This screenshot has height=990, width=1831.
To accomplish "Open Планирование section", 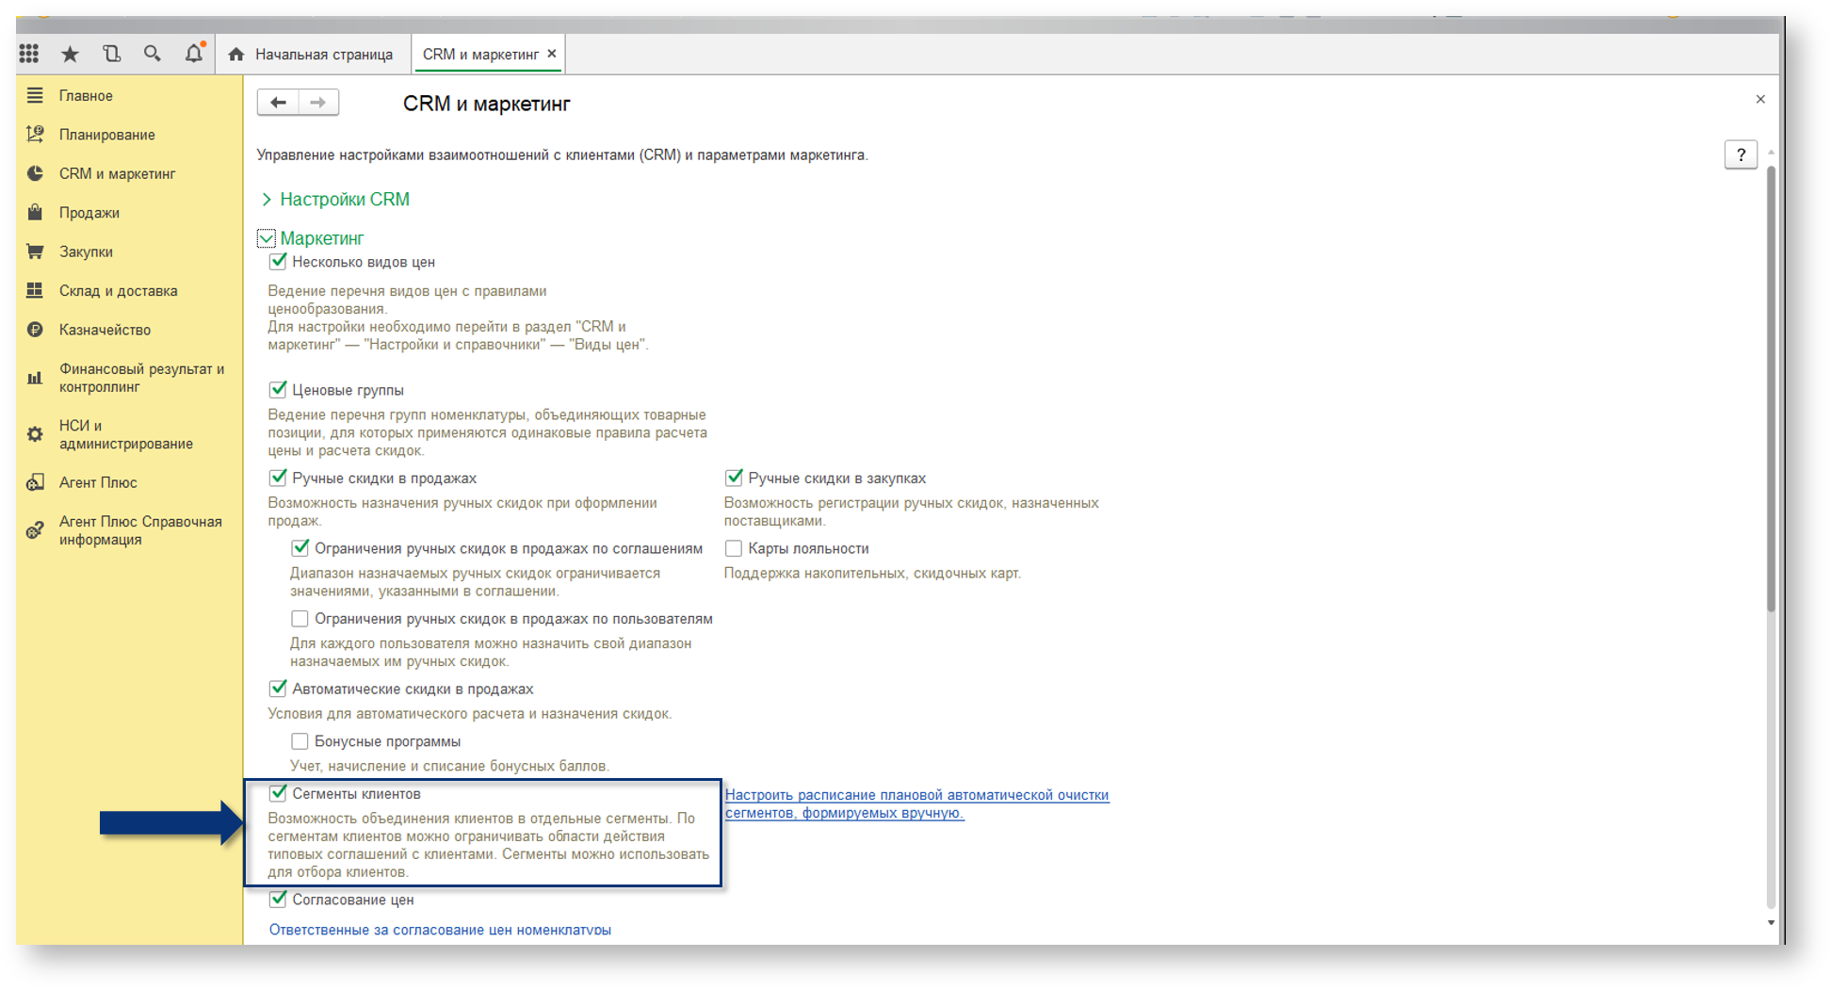I will pos(107,135).
